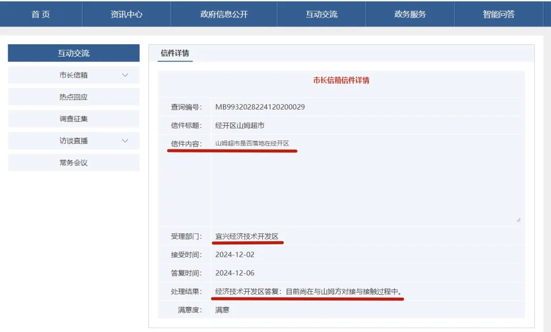
Task: Expand the chevron beside 市长信箱
Action: click(x=126, y=75)
